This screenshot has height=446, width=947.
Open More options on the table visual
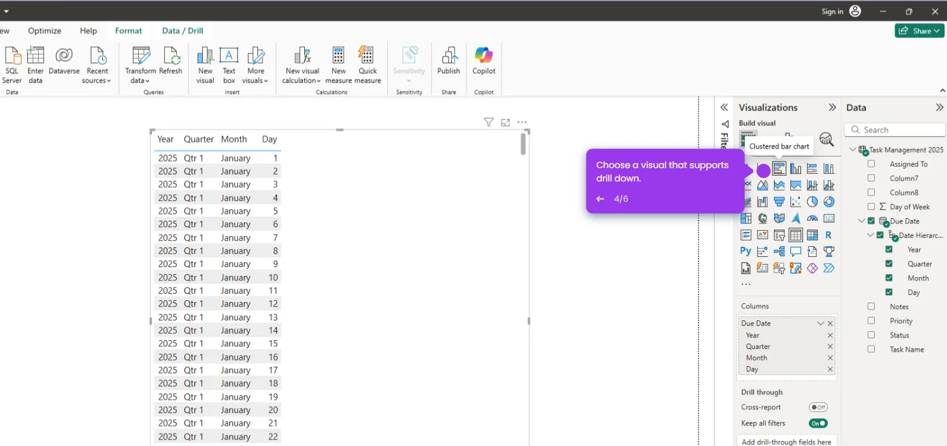point(522,122)
